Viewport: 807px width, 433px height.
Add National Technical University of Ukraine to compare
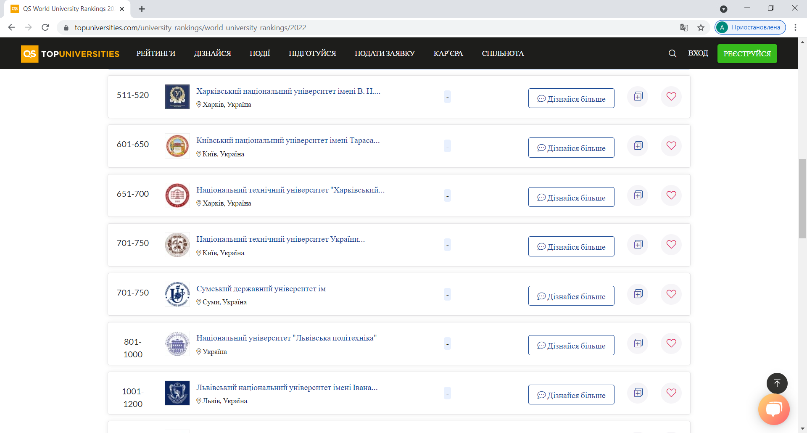tap(638, 245)
